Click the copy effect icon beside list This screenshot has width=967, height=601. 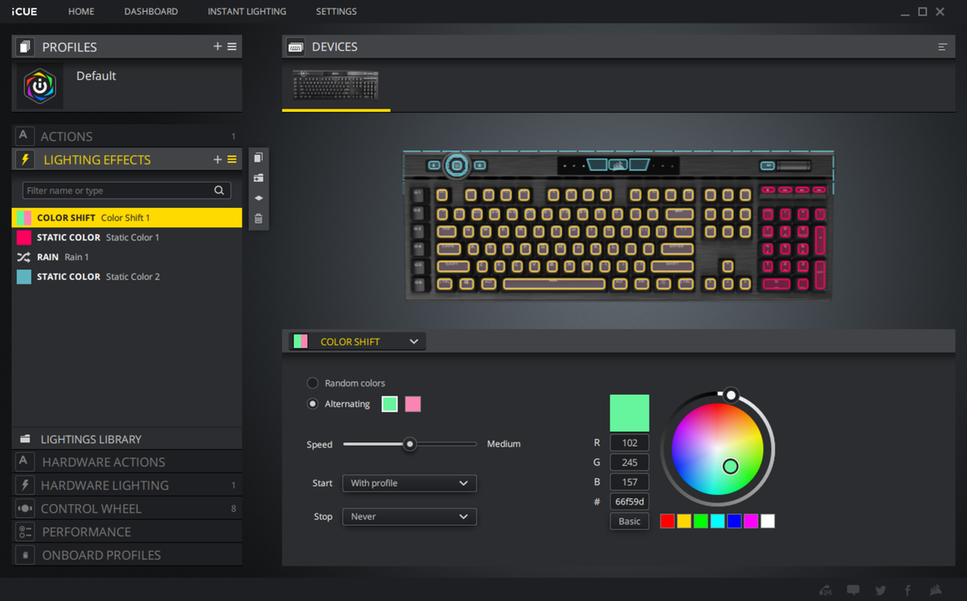(258, 158)
